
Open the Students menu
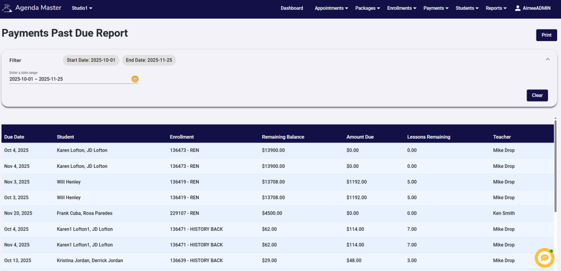tap(467, 8)
